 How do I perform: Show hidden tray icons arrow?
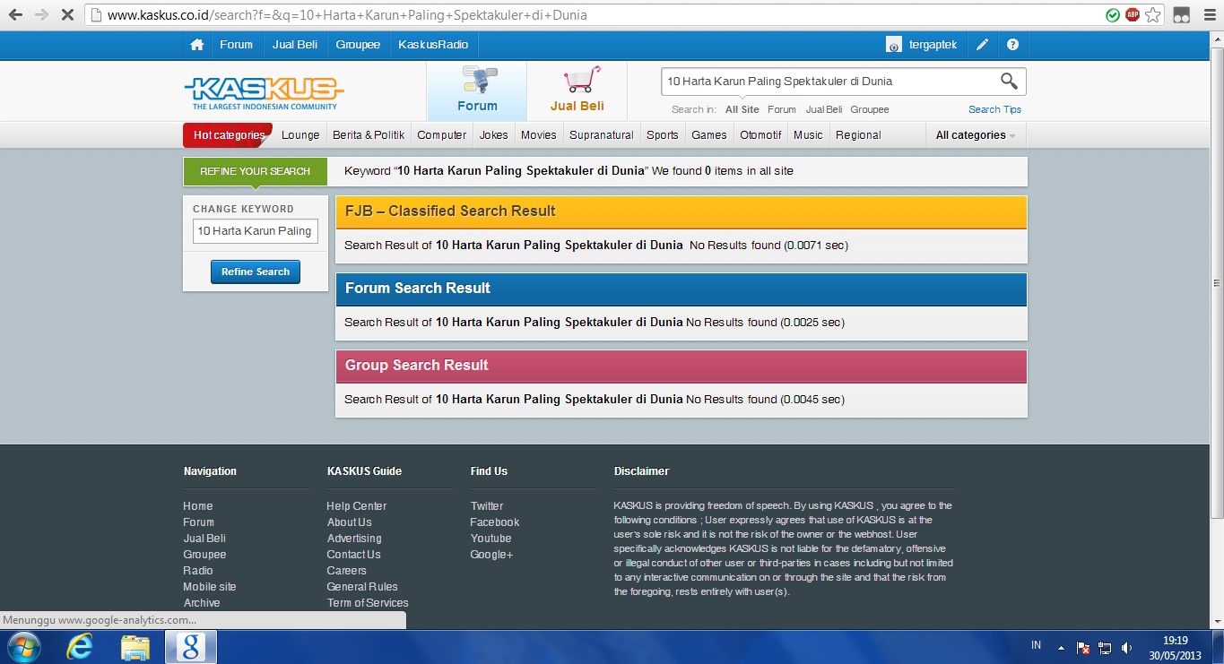[x=1061, y=647]
